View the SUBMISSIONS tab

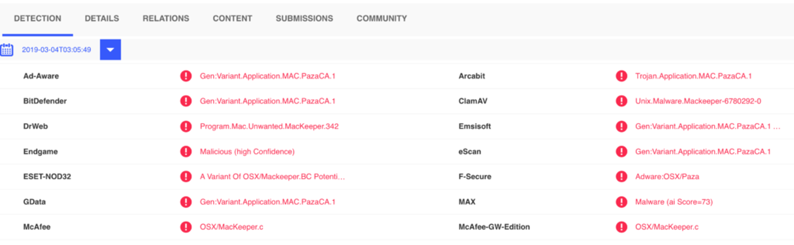tap(304, 19)
